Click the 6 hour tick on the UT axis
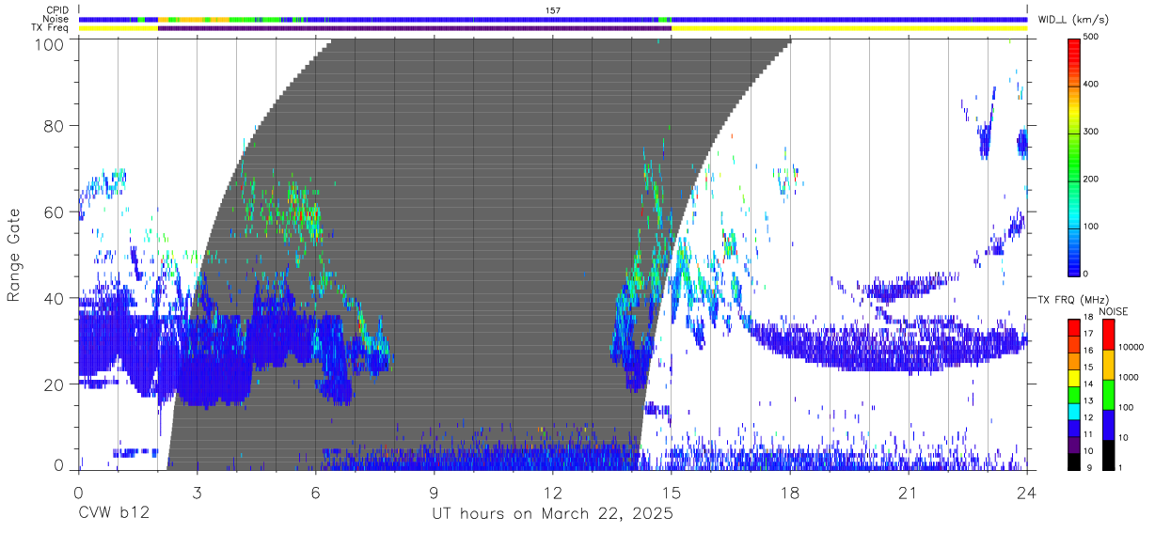This screenshot has width=1155, height=533. 316,492
